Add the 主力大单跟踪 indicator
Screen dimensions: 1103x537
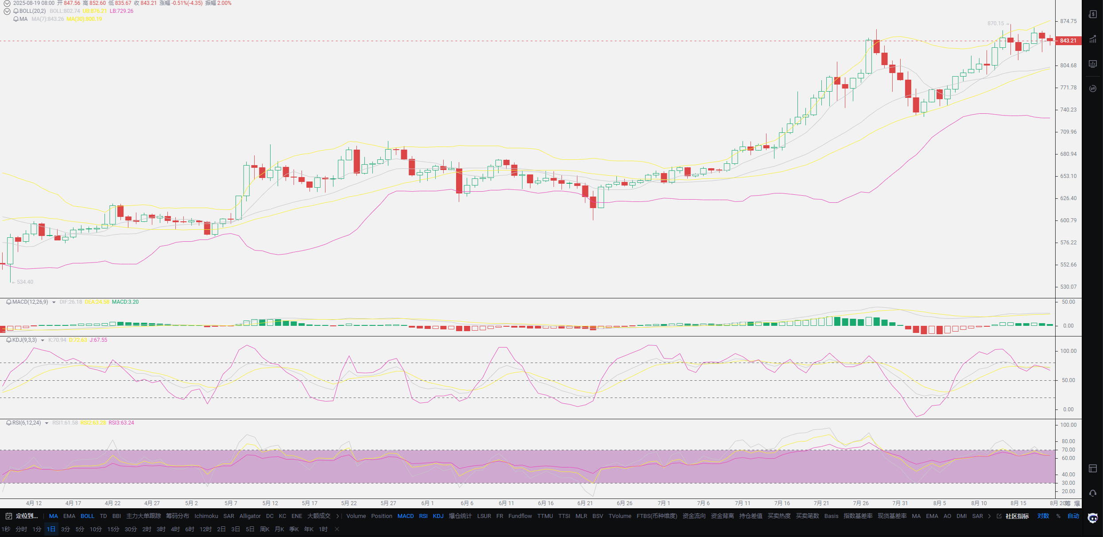click(x=143, y=516)
